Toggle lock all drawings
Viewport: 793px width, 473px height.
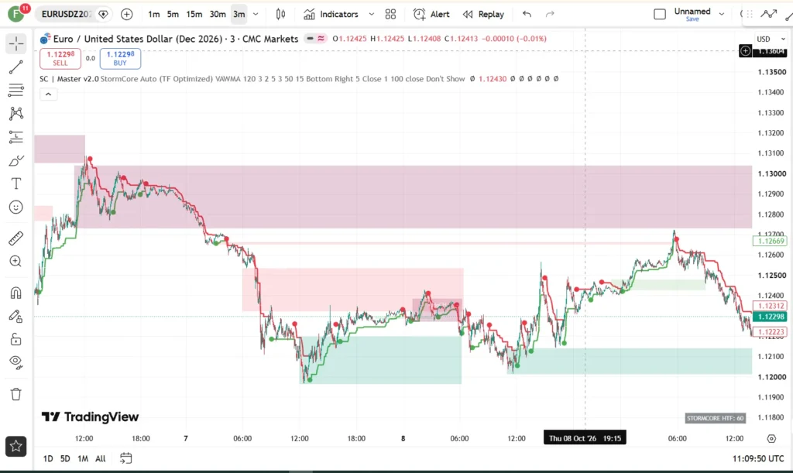[16, 339]
